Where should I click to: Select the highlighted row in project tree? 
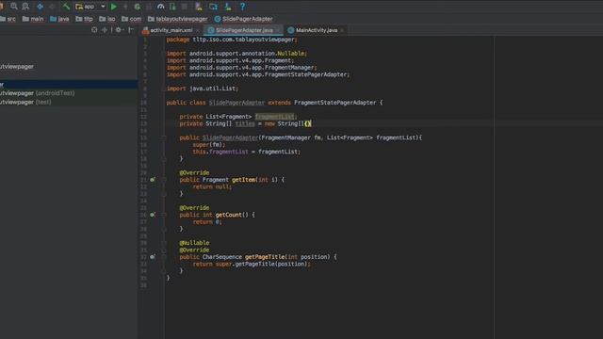pos(69,84)
